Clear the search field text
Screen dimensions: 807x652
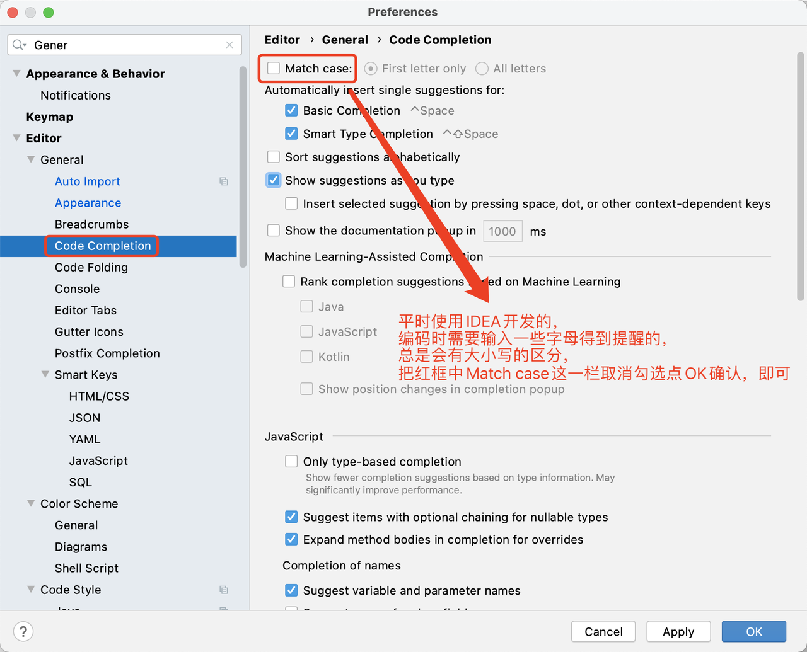coord(229,45)
